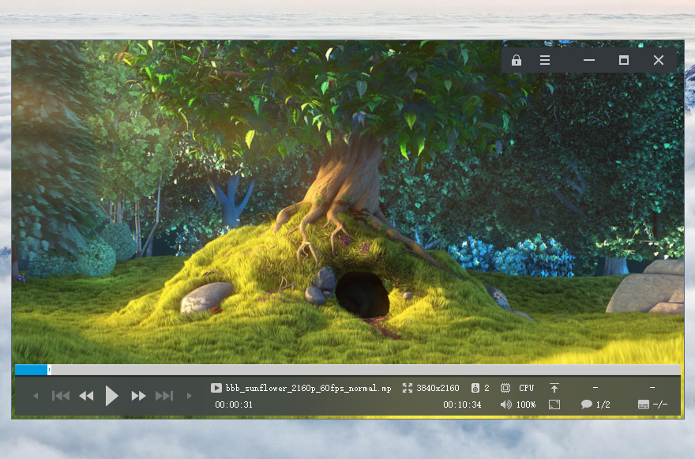Click the audio track speaker icon
This screenshot has height=459, width=695.
pyautogui.click(x=475, y=388)
